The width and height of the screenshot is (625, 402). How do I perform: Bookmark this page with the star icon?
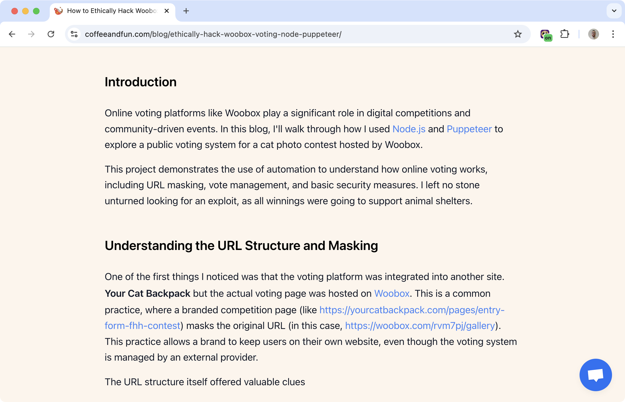coord(518,34)
